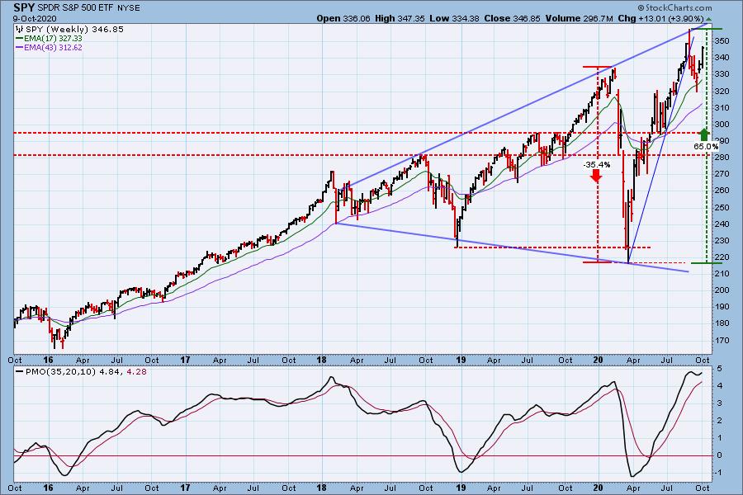Click the red down arrow marker
Image resolution: width=743 pixels, height=495 pixels.
(x=596, y=176)
